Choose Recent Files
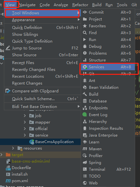 [43, 63]
